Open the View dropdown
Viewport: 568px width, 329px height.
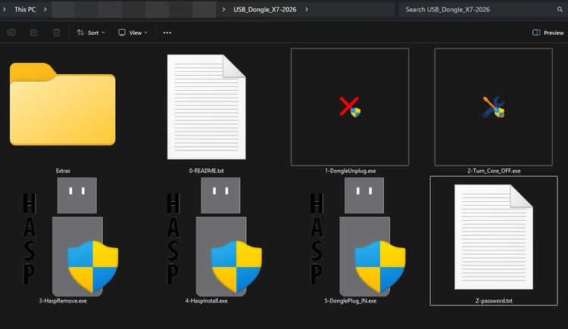tap(133, 33)
